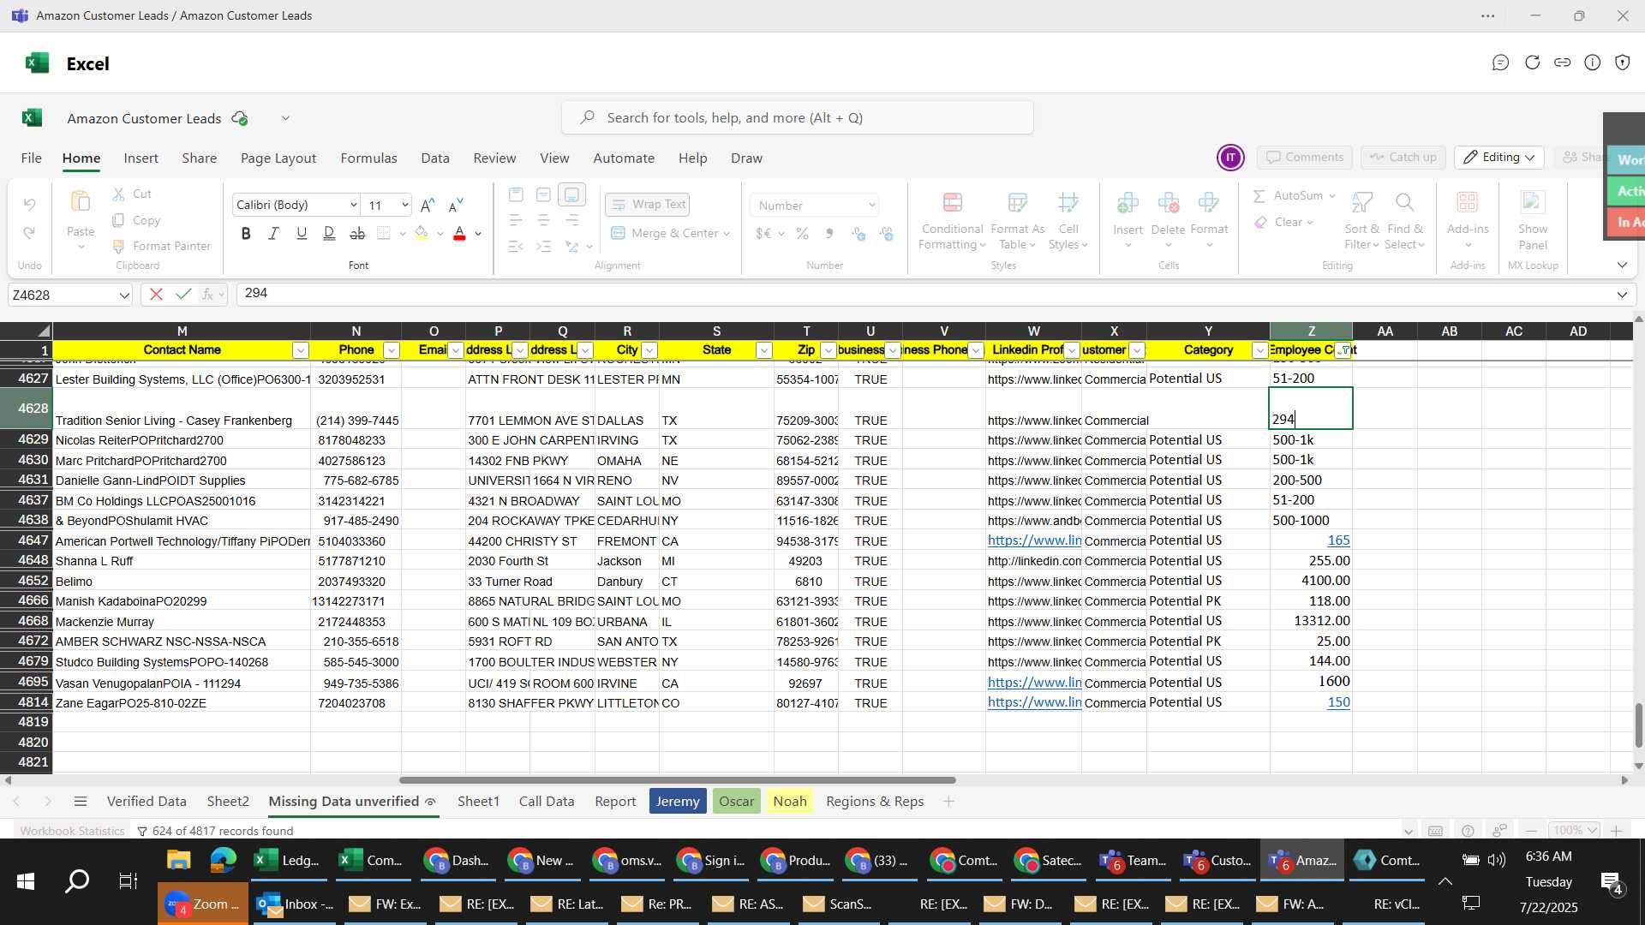Open Format As Table
This screenshot has width=1645, height=925.
[x=1017, y=221]
